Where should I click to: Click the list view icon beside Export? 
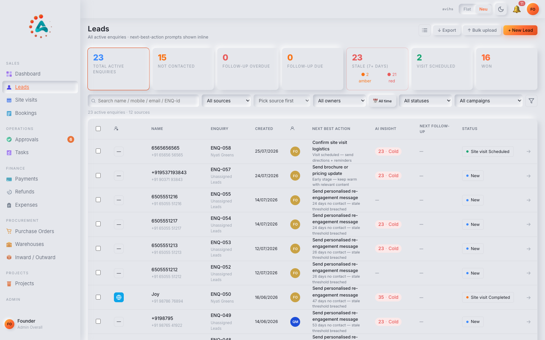click(425, 30)
